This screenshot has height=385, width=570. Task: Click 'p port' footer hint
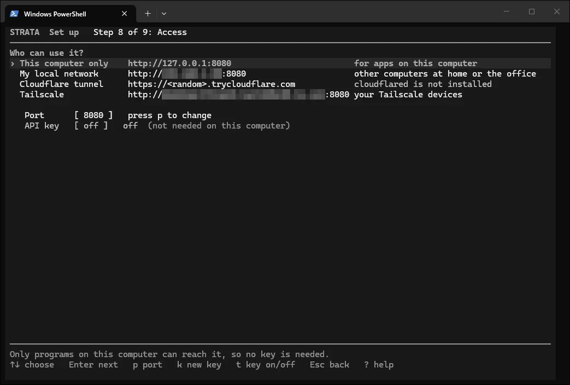(x=147, y=365)
